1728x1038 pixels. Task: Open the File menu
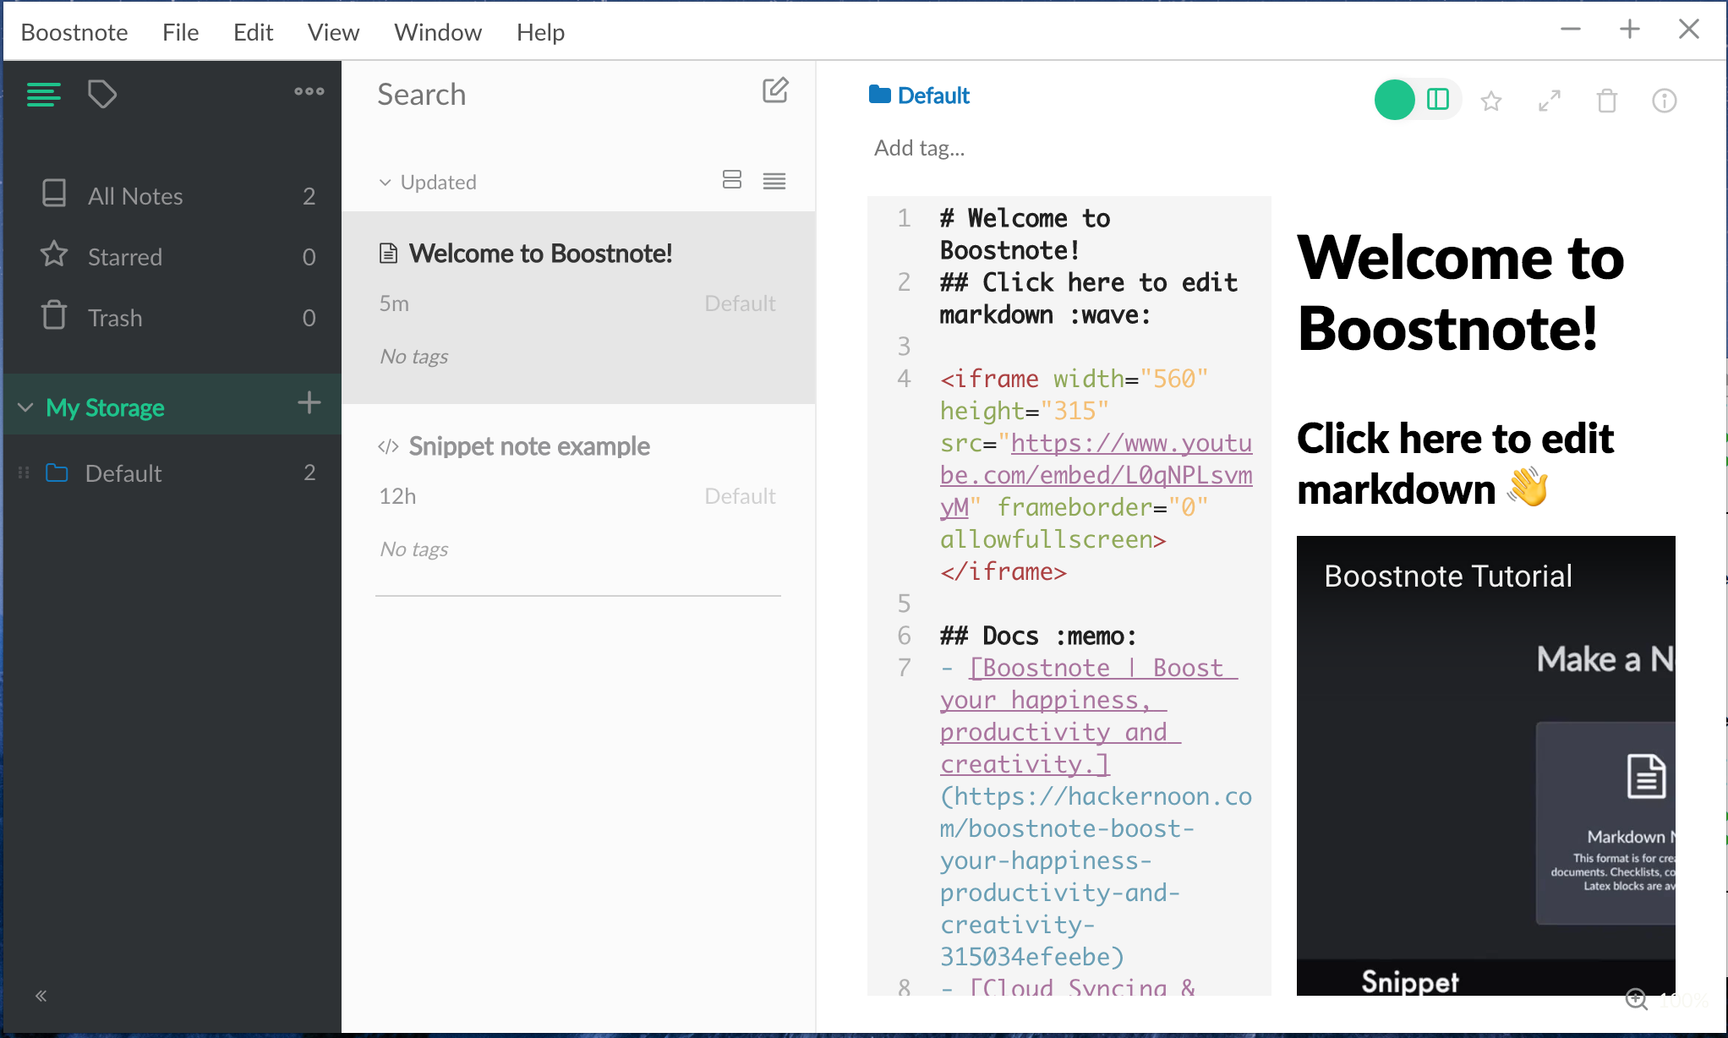click(x=179, y=31)
